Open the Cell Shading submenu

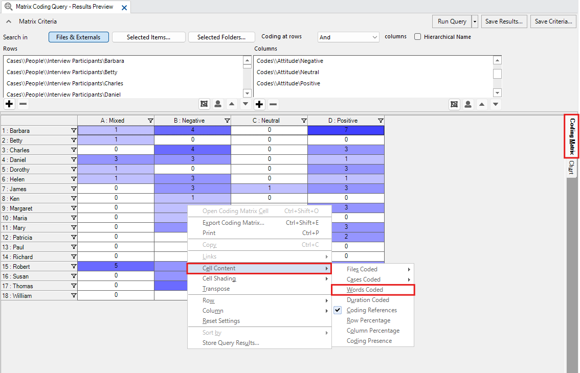click(x=259, y=278)
